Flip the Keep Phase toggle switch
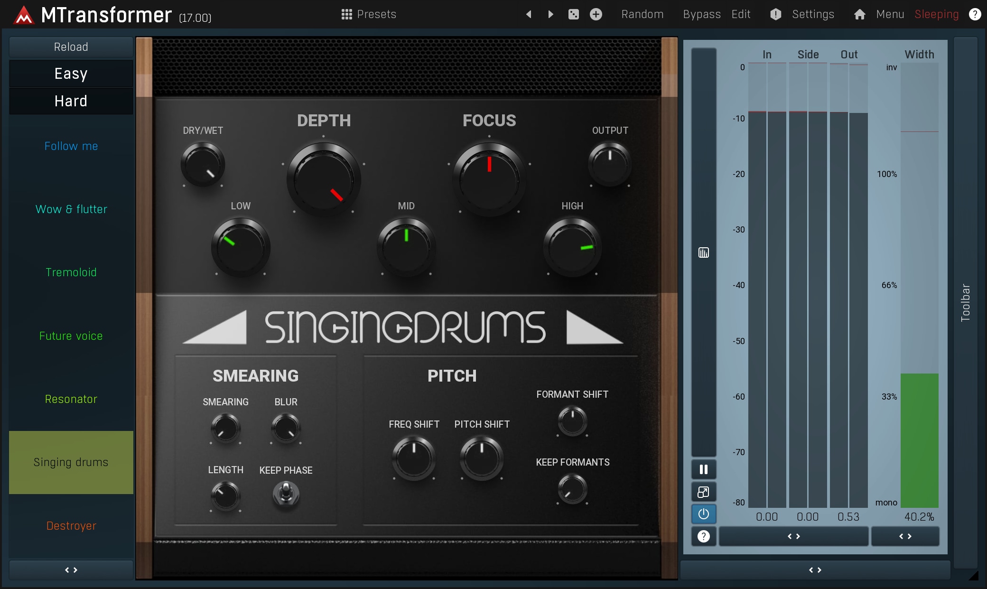 click(x=286, y=494)
